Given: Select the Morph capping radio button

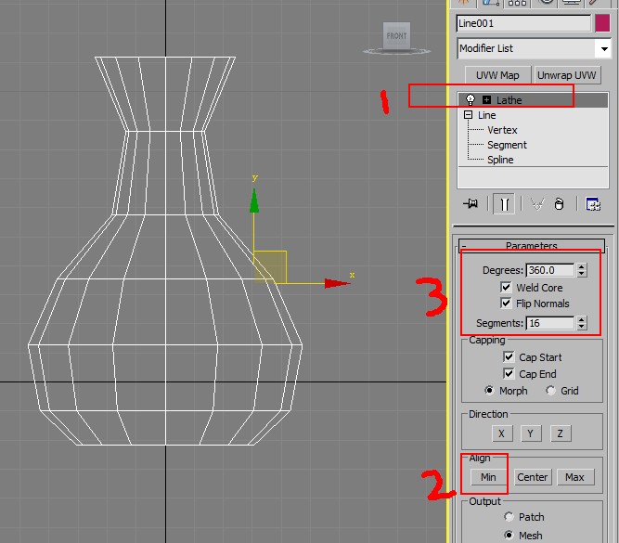Looking at the screenshot, I should coord(489,390).
